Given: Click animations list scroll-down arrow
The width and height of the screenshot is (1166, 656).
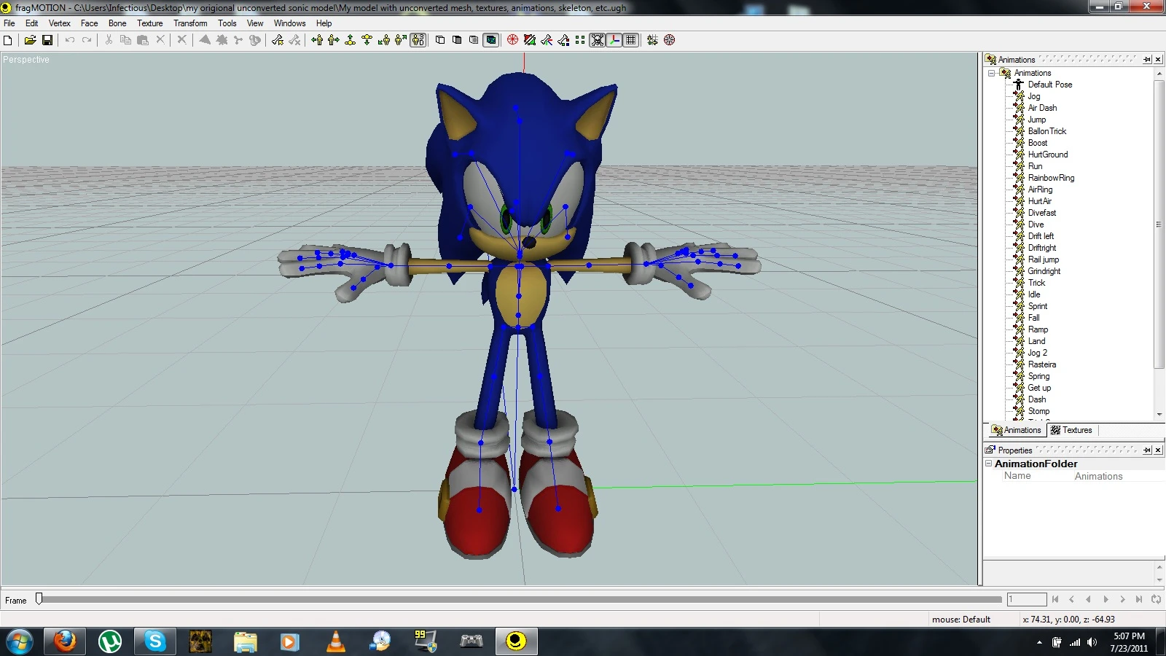Looking at the screenshot, I should (1159, 414).
